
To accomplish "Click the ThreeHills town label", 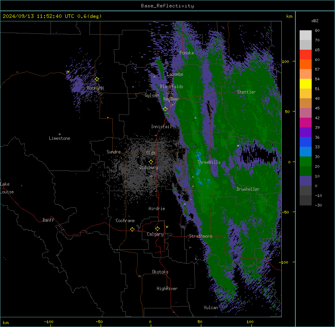I will [x=209, y=162].
